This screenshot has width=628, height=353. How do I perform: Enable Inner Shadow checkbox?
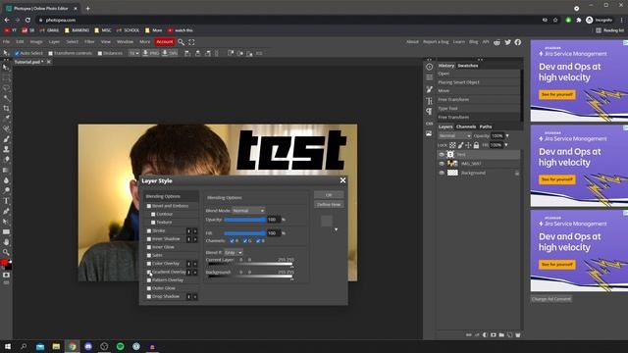point(149,239)
